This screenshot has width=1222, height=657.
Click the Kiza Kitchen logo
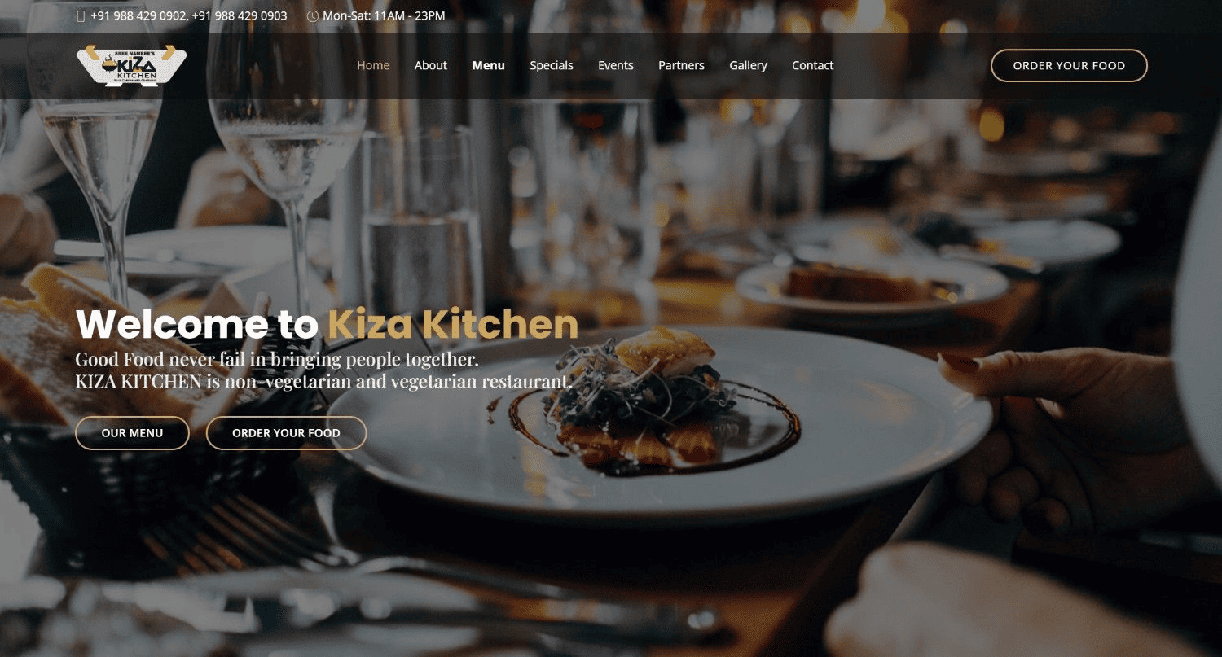click(131, 66)
